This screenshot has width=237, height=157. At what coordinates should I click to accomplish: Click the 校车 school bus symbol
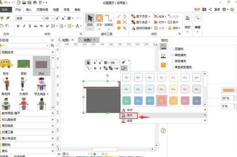(x=6, y=64)
